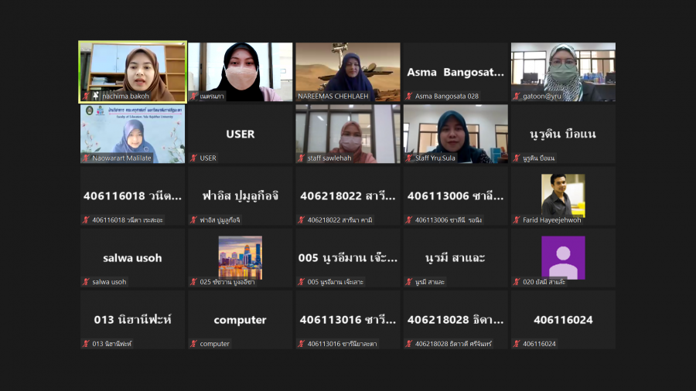Image resolution: width=696 pixels, height=391 pixels.
Task: Click muted mic icon next to gatoon@yru
Action: 517,96
